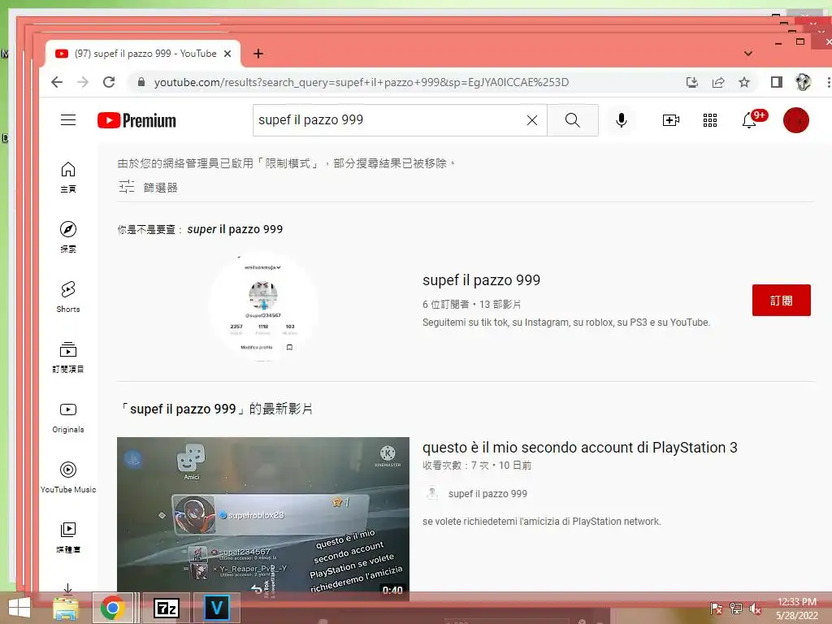The width and height of the screenshot is (832, 624).
Task: Click the share page icon in address bar
Action: coord(718,82)
